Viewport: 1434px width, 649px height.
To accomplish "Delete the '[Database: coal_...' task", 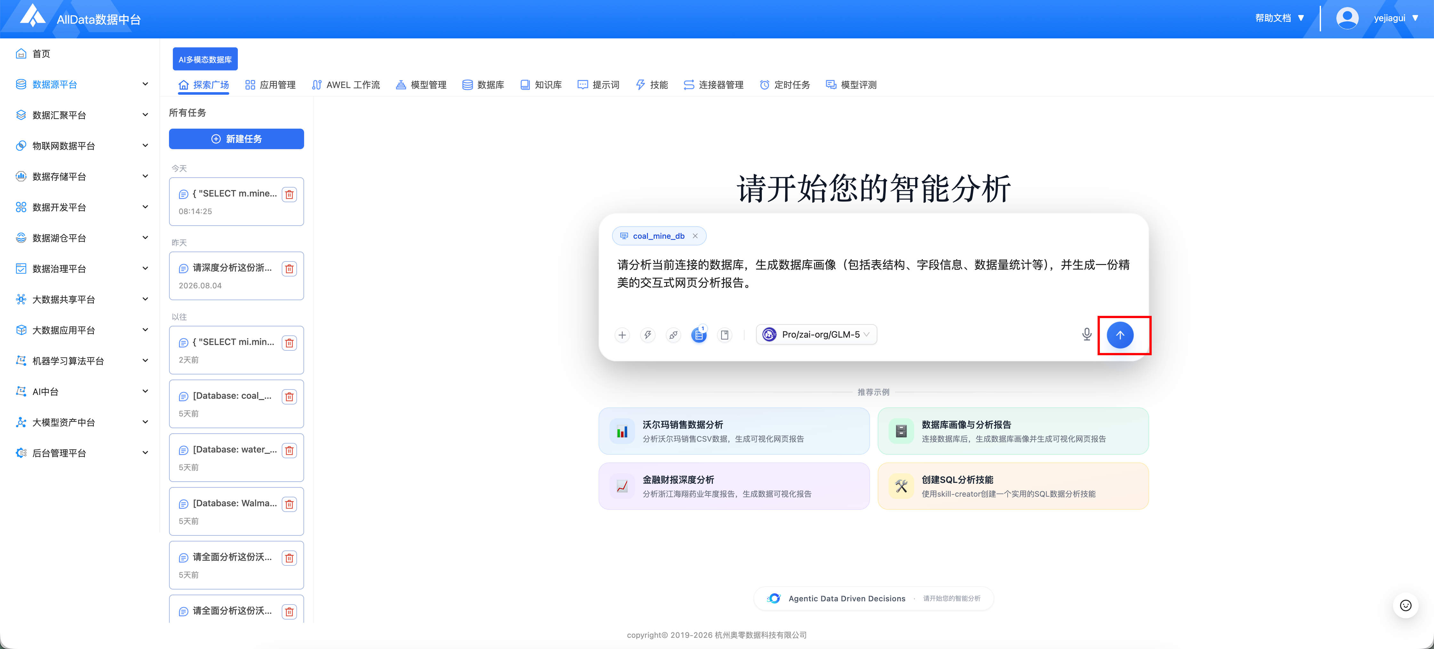I will (x=289, y=397).
